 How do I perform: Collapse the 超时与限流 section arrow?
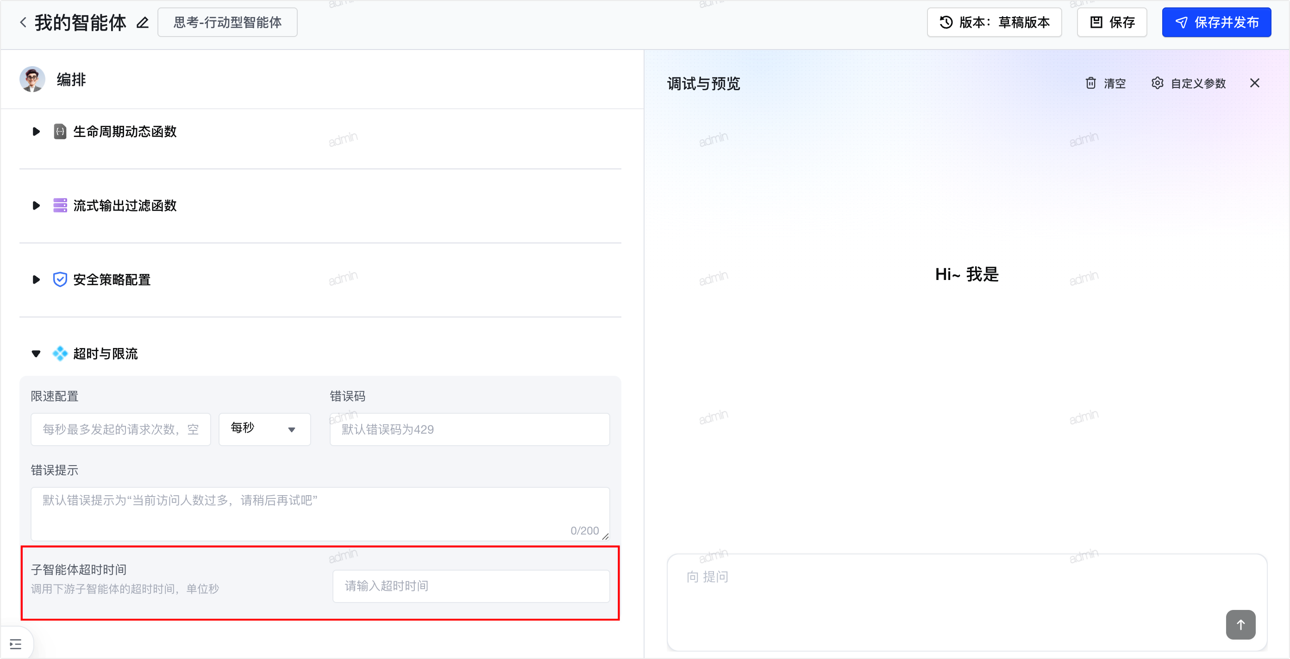click(36, 354)
